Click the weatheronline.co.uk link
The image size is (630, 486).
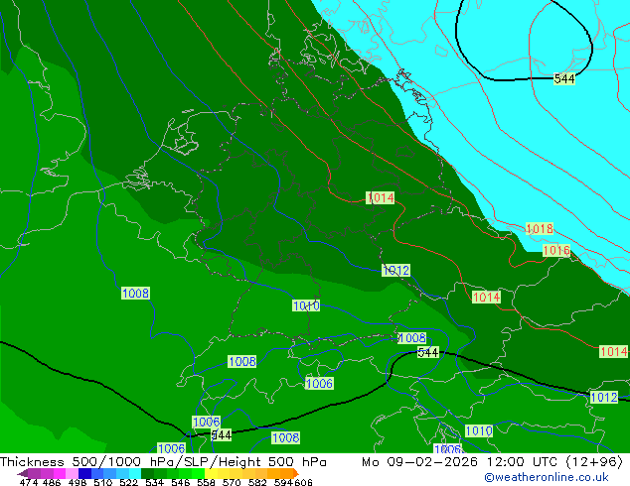[546, 477]
